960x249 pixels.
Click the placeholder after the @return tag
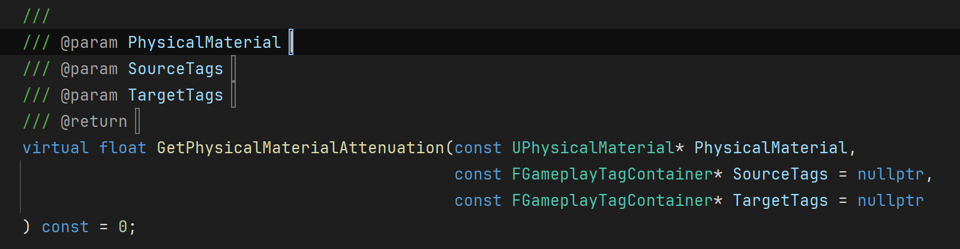coord(137,122)
